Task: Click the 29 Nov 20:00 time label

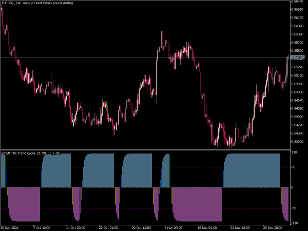Action: [273, 227]
